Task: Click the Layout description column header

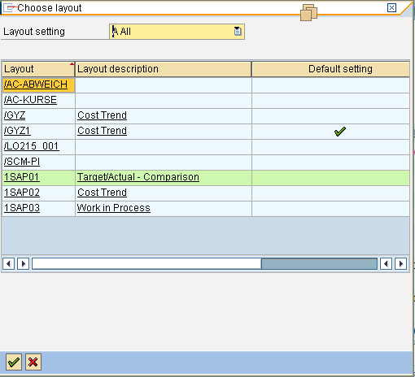Action: click(x=164, y=69)
